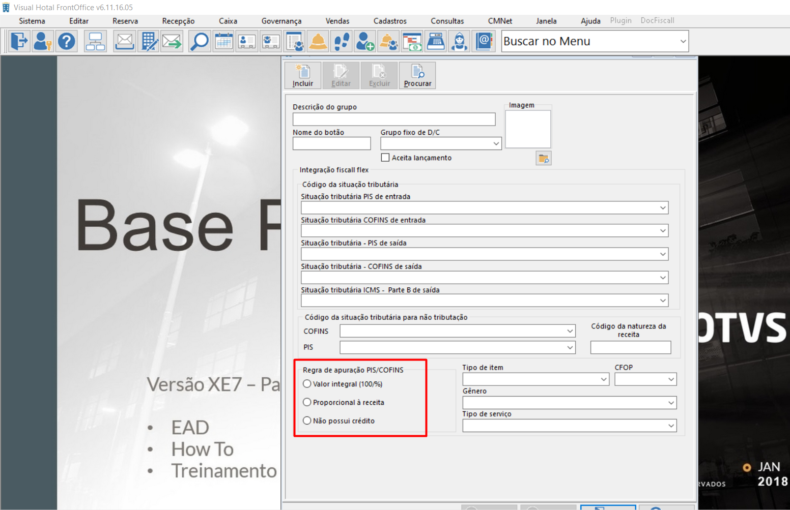
Task: Open the Caixa menu
Action: 228,21
